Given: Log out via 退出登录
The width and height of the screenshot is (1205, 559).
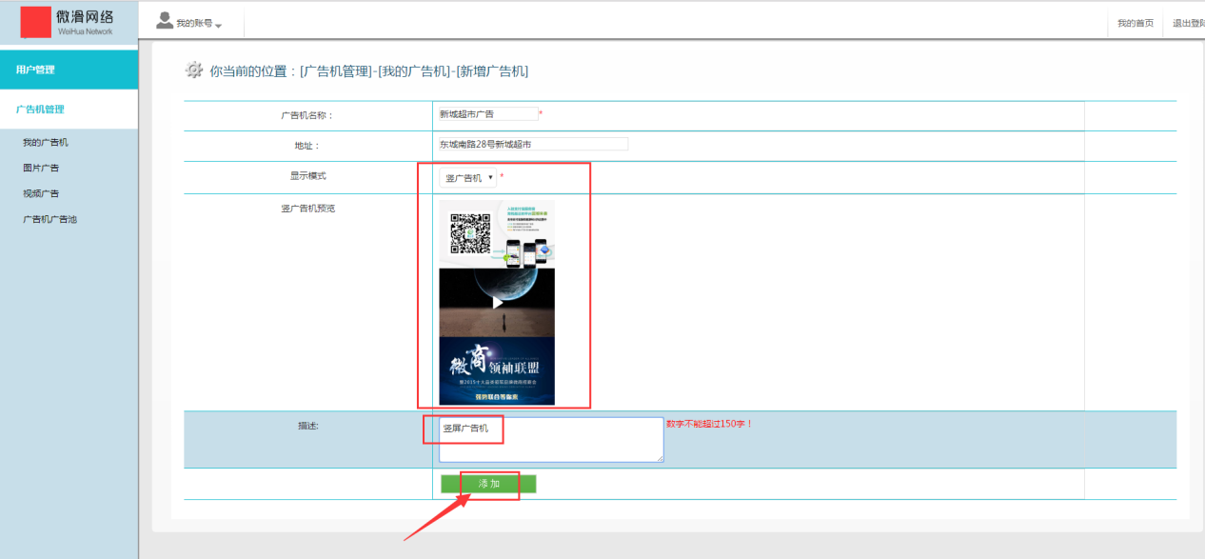Looking at the screenshot, I should pyautogui.click(x=1188, y=23).
